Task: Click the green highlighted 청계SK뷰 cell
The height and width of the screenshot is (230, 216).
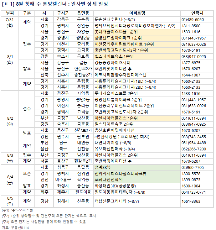Action: (105, 167)
